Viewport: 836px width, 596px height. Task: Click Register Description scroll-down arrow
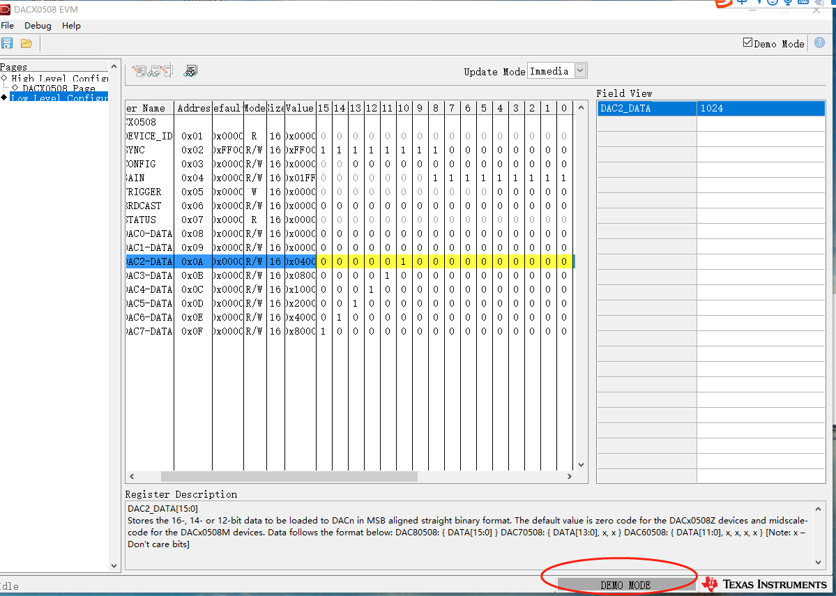819,562
